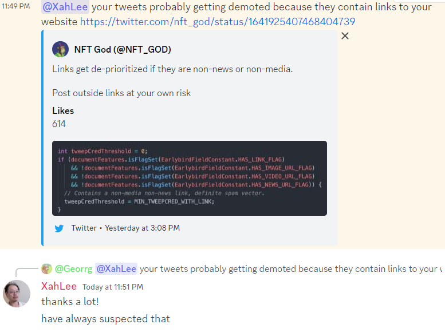Jump to the original message via the reply preview text
The image size is (445, 332).
286,268
